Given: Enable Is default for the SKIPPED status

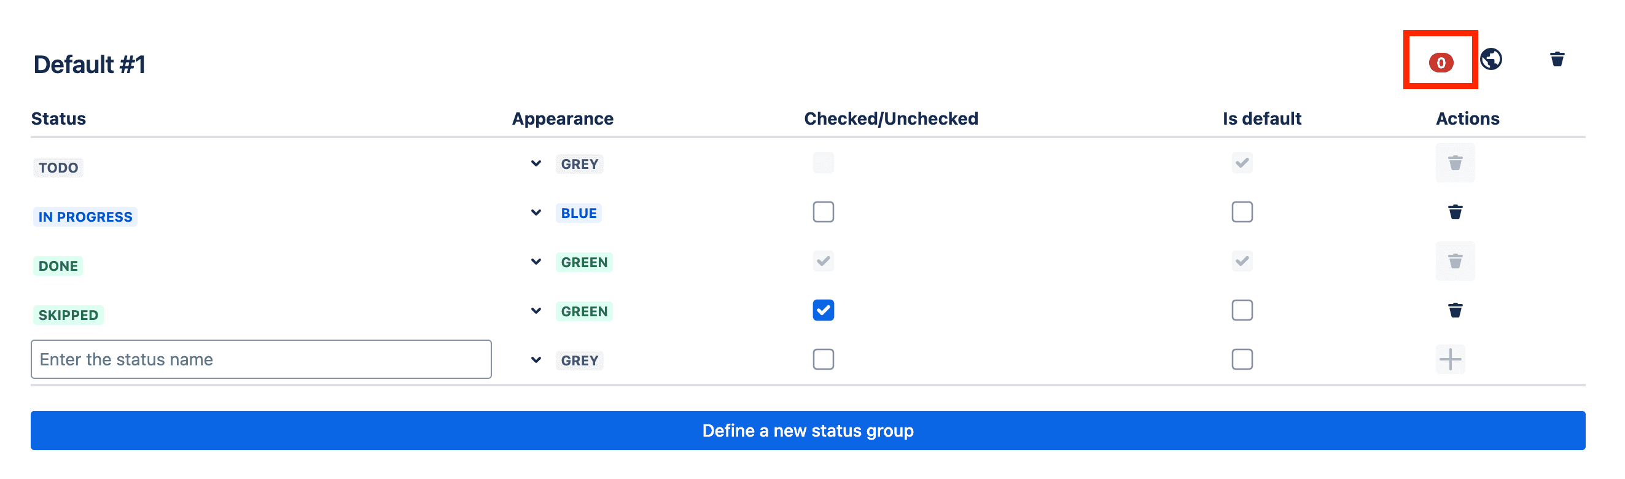Looking at the screenshot, I should (x=1241, y=310).
